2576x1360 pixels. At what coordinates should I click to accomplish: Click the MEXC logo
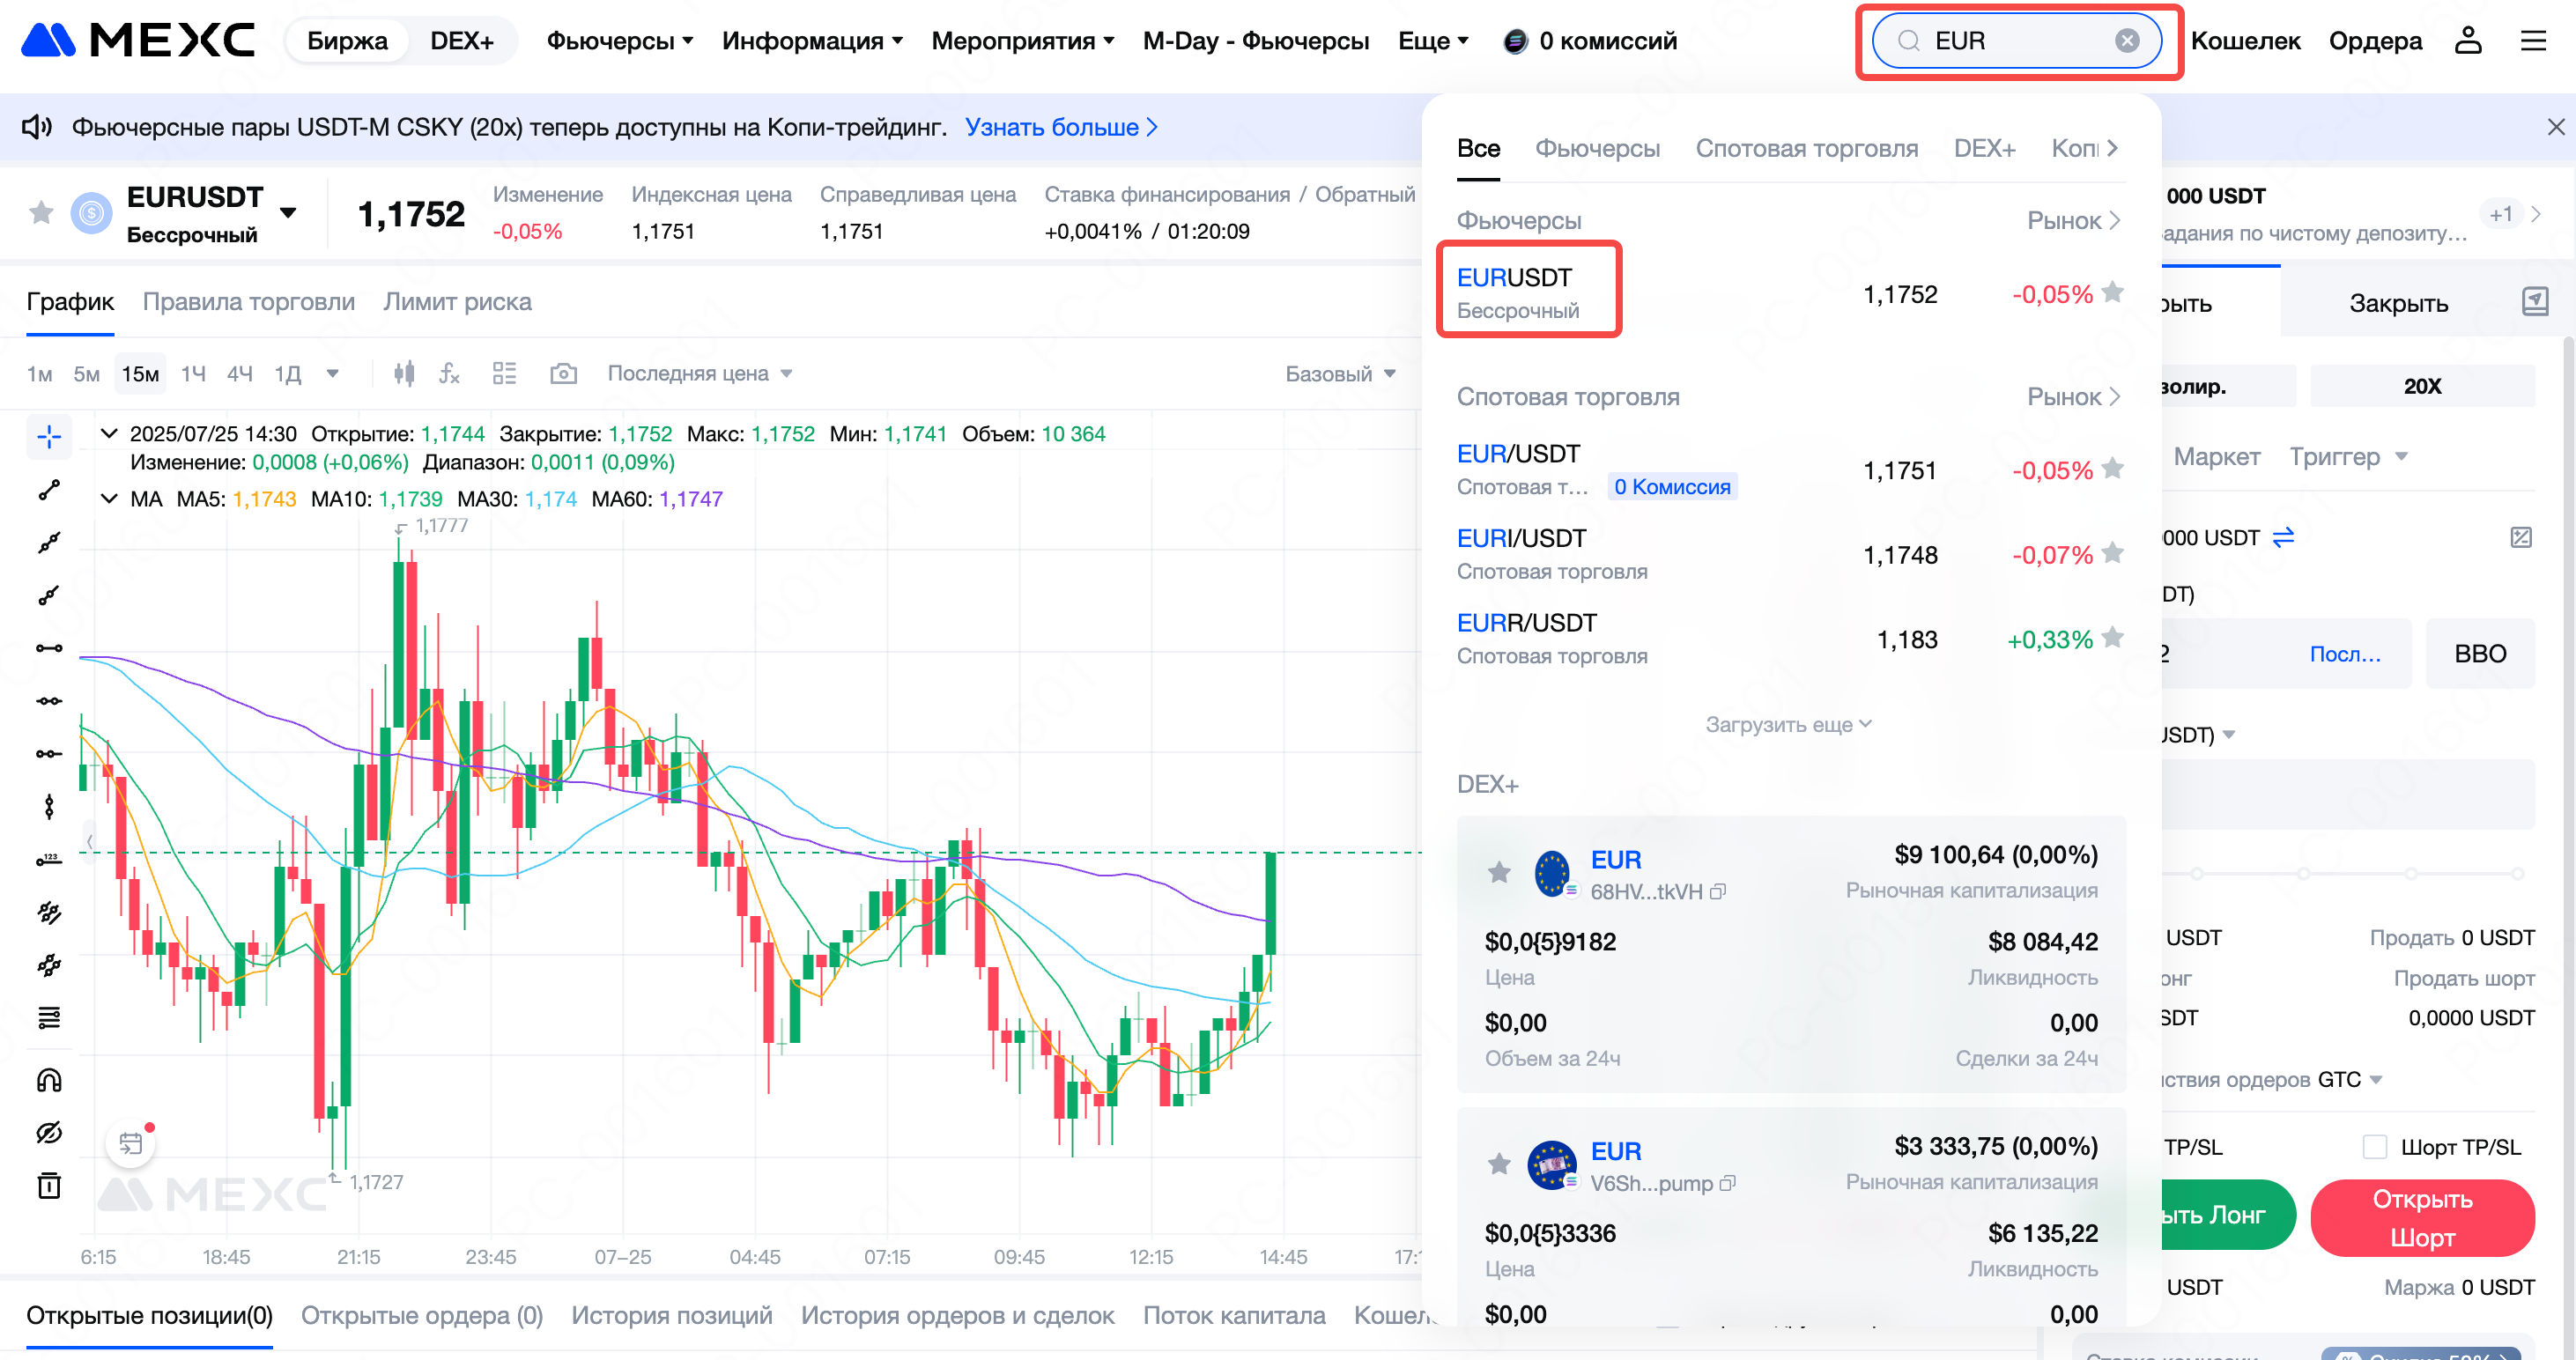pyautogui.click(x=138, y=40)
